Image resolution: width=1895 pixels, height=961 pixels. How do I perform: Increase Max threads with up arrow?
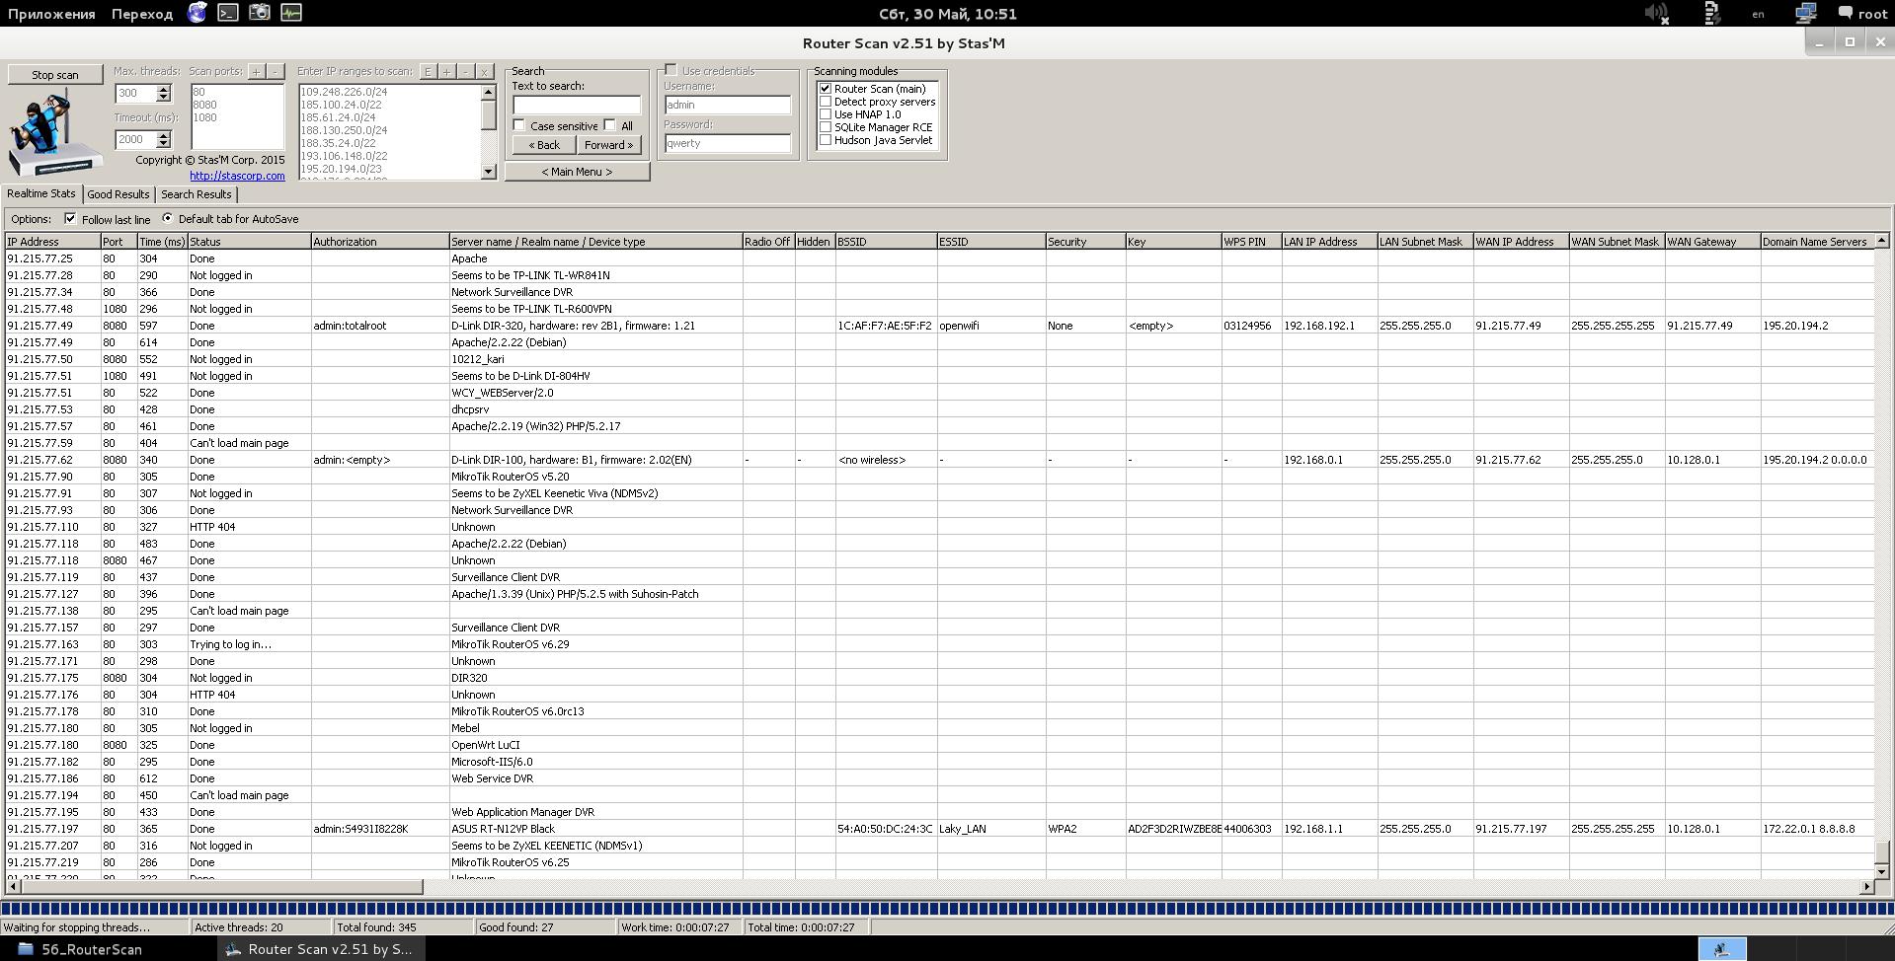pos(164,89)
